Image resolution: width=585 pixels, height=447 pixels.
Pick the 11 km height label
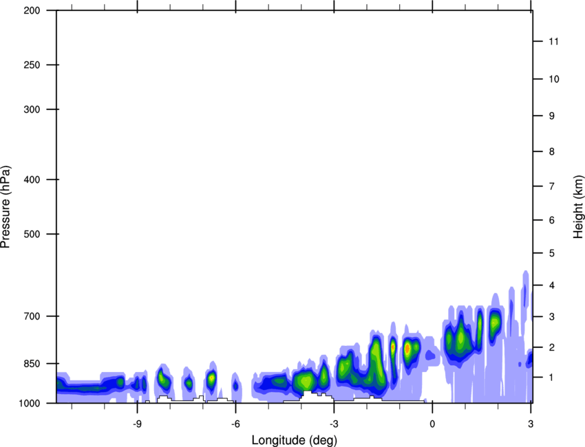pyautogui.click(x=554, y=41)
